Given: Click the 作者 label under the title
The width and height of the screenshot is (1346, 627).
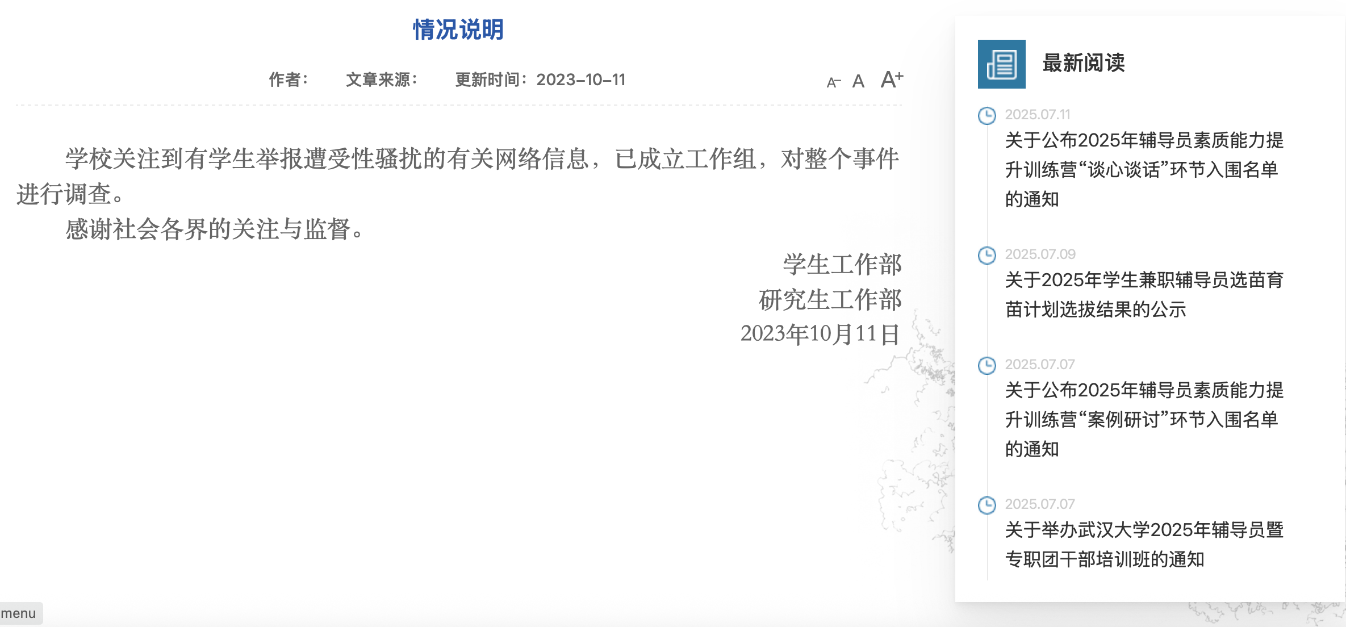Looking at the screenshot, I should pyautogui.click(x=288, y=80).
